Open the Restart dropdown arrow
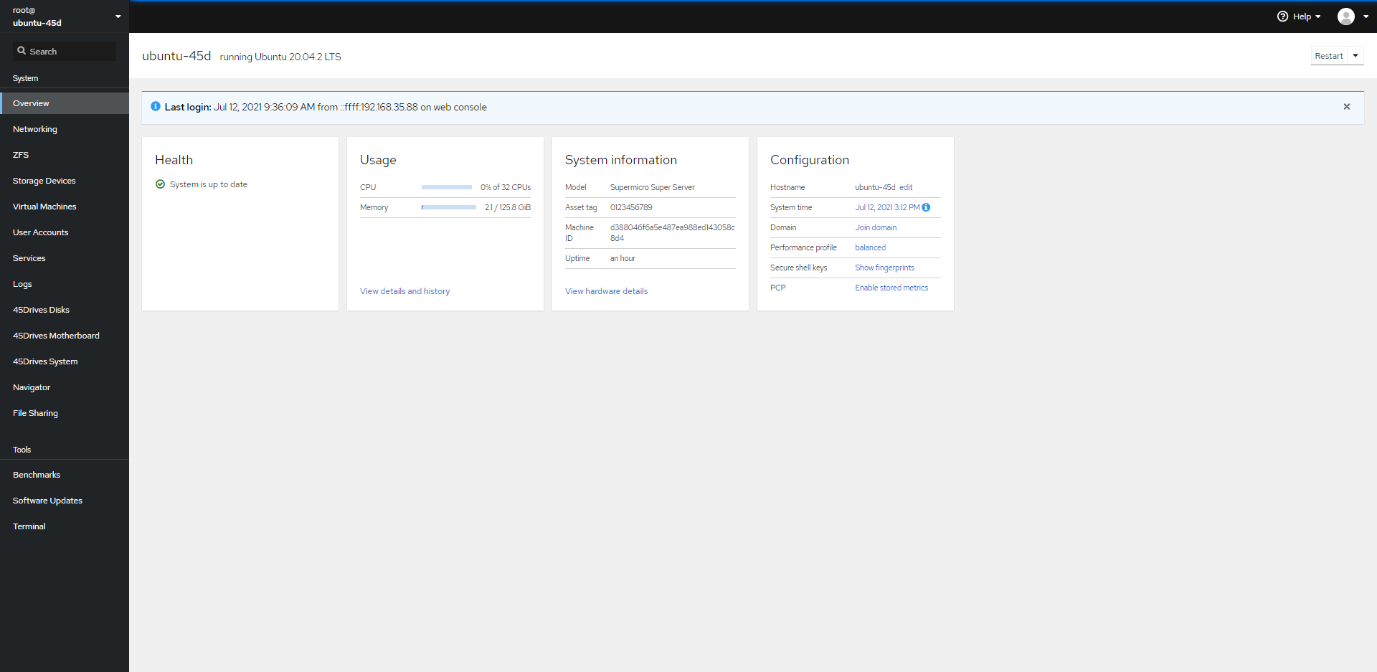This screenshot has width=1377, height=672. coord(1356,55)
